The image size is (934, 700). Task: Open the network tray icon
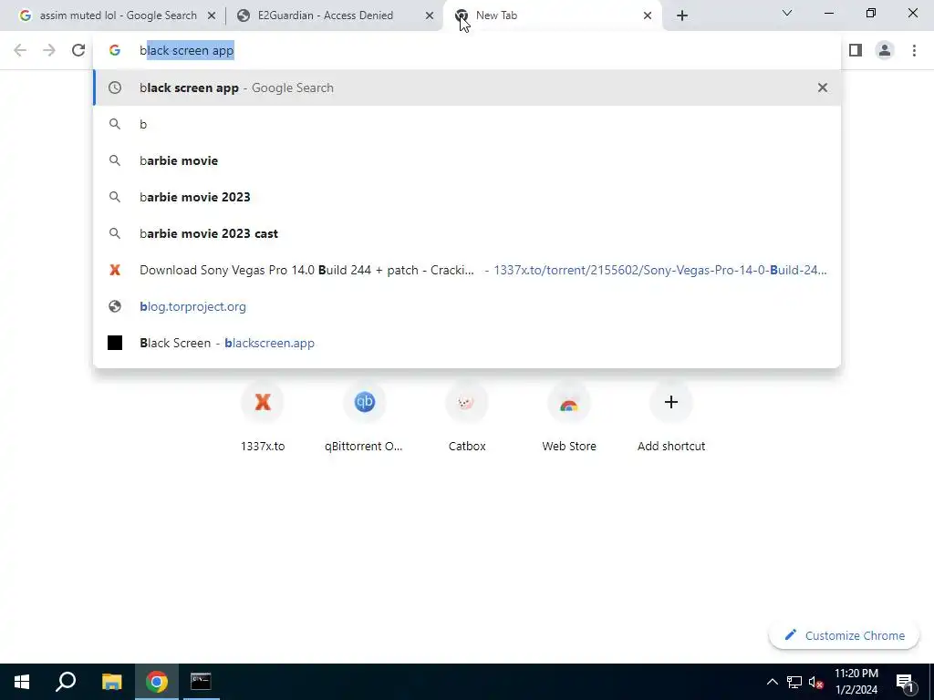point(794,682)
